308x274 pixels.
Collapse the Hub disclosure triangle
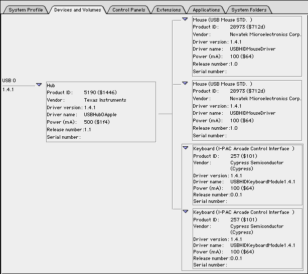click(x=39, y=85)
